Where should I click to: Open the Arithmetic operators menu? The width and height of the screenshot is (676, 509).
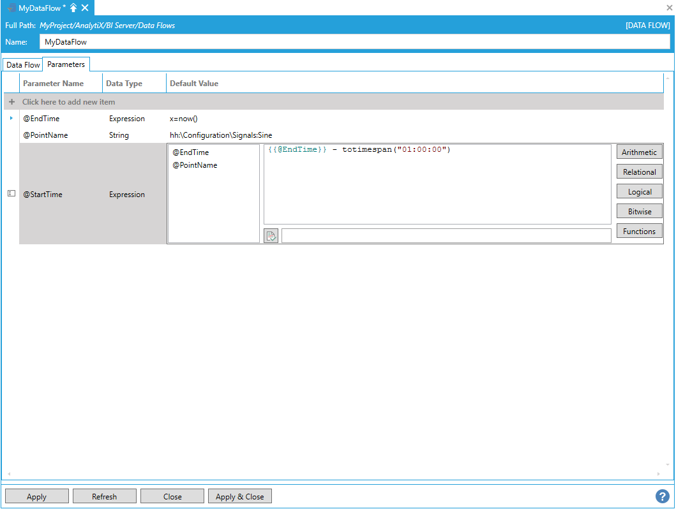pos(639,152)
